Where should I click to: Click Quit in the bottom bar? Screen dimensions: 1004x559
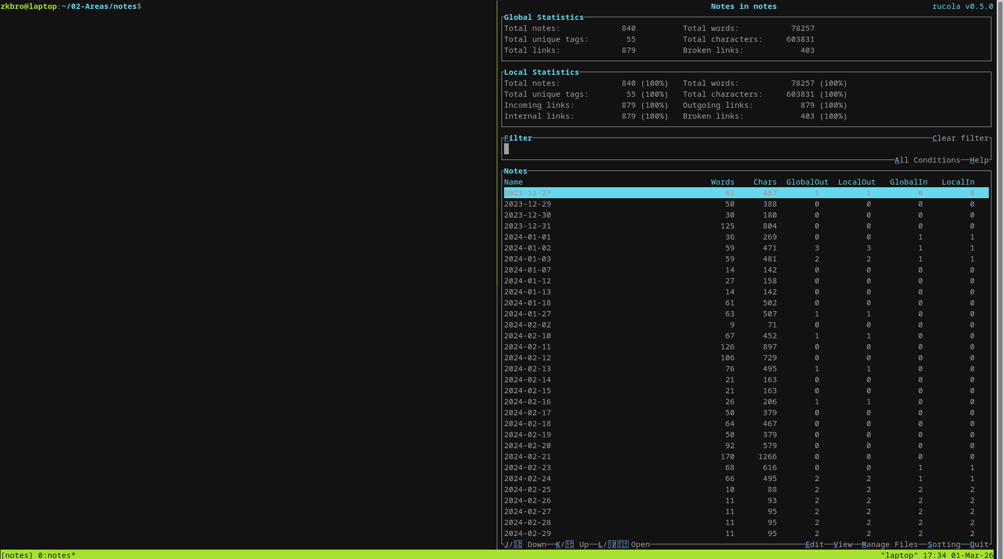[x=979, y=544]
